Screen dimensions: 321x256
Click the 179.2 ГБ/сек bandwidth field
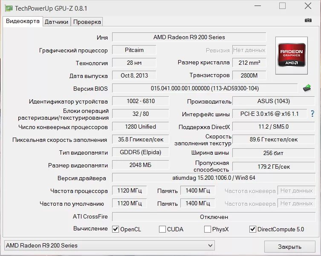coord(274,167)
